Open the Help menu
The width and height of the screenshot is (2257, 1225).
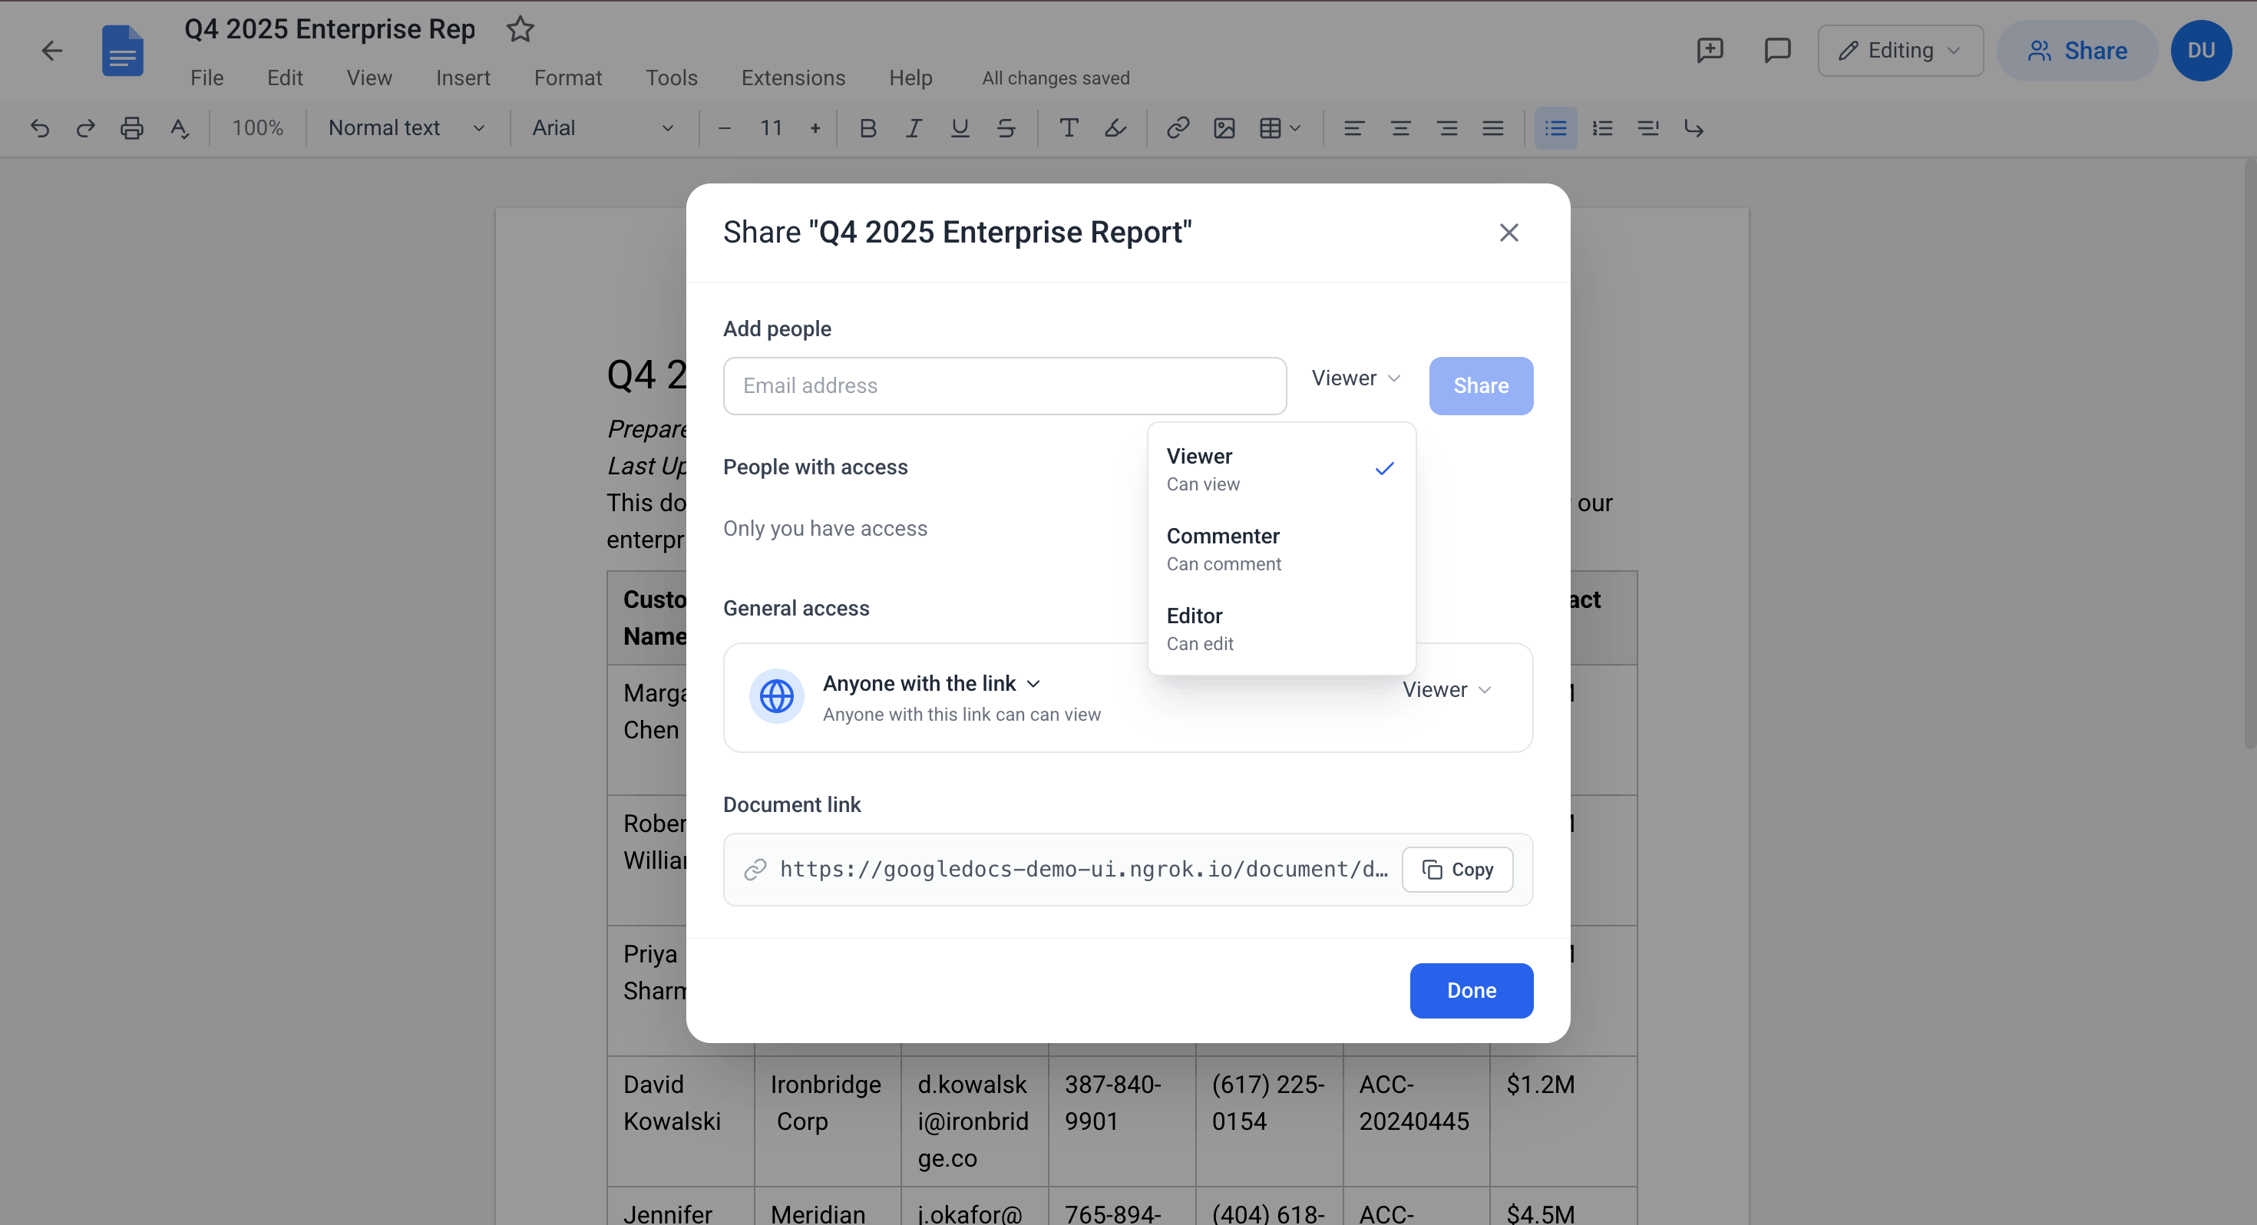tap(910, 78)
